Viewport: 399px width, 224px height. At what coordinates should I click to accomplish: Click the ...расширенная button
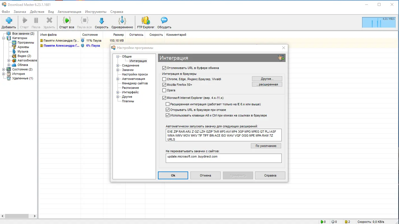coord(267,84)
